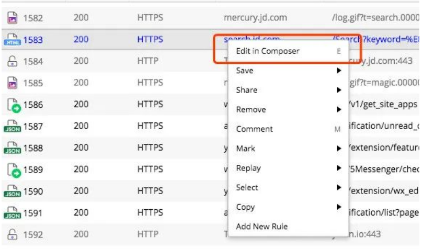This screenshot has height=249, width=423.
Task: Click the image icon of session 1582
Action: pyautogui.click(x=12, y=18)
